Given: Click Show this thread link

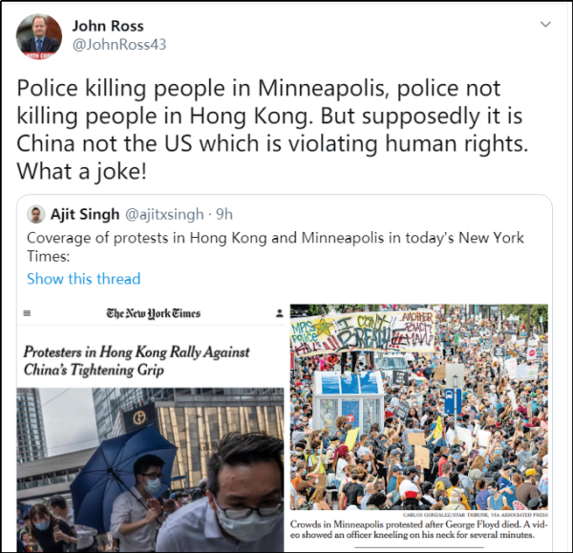Looking at the screenshot, I should (x=84, y=279).
